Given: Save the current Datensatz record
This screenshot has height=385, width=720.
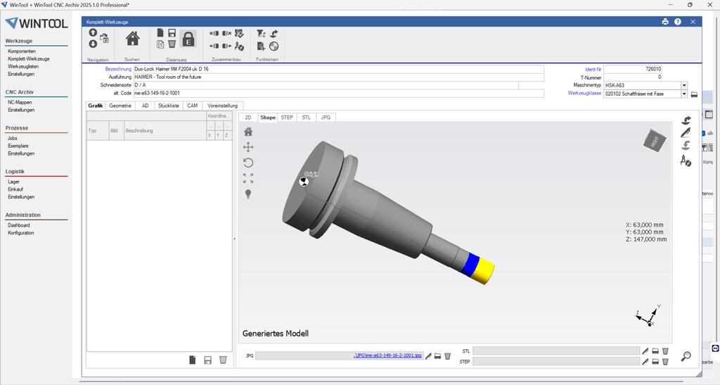Looking at the screenshot, I should tap(172, 32).
